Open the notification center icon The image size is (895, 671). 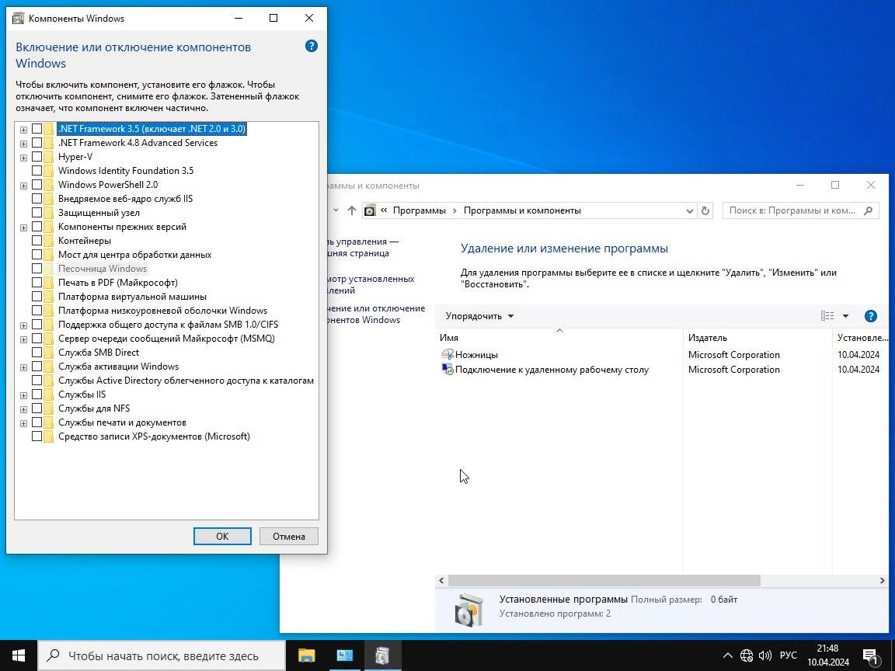pos(870,655)
